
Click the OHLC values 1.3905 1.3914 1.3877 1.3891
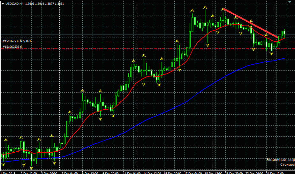(45, 4)
